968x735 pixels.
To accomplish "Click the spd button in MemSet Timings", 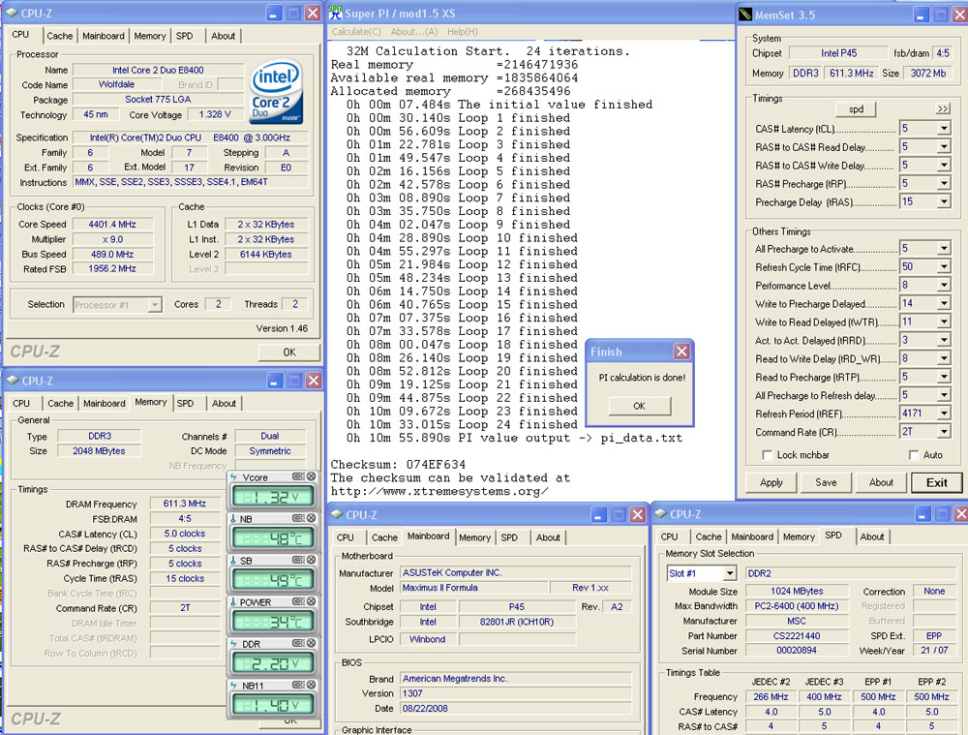I will point(856,109).
